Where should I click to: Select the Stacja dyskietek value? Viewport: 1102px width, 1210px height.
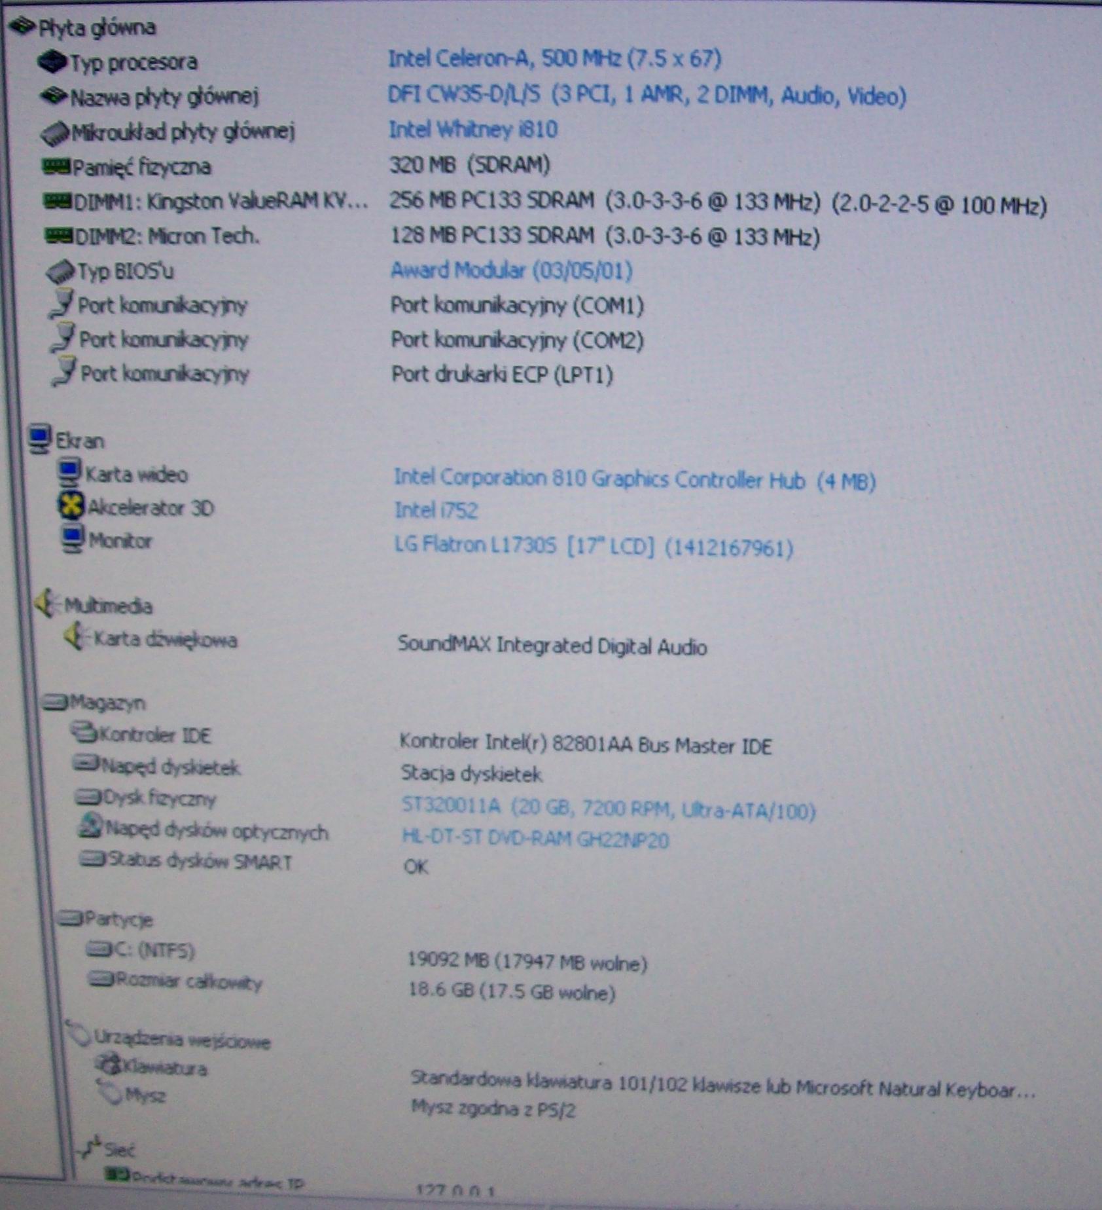click(472, 775)
